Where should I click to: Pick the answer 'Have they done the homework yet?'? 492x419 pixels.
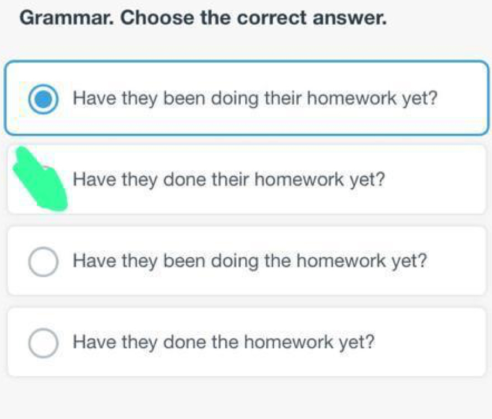click(224, 342)
